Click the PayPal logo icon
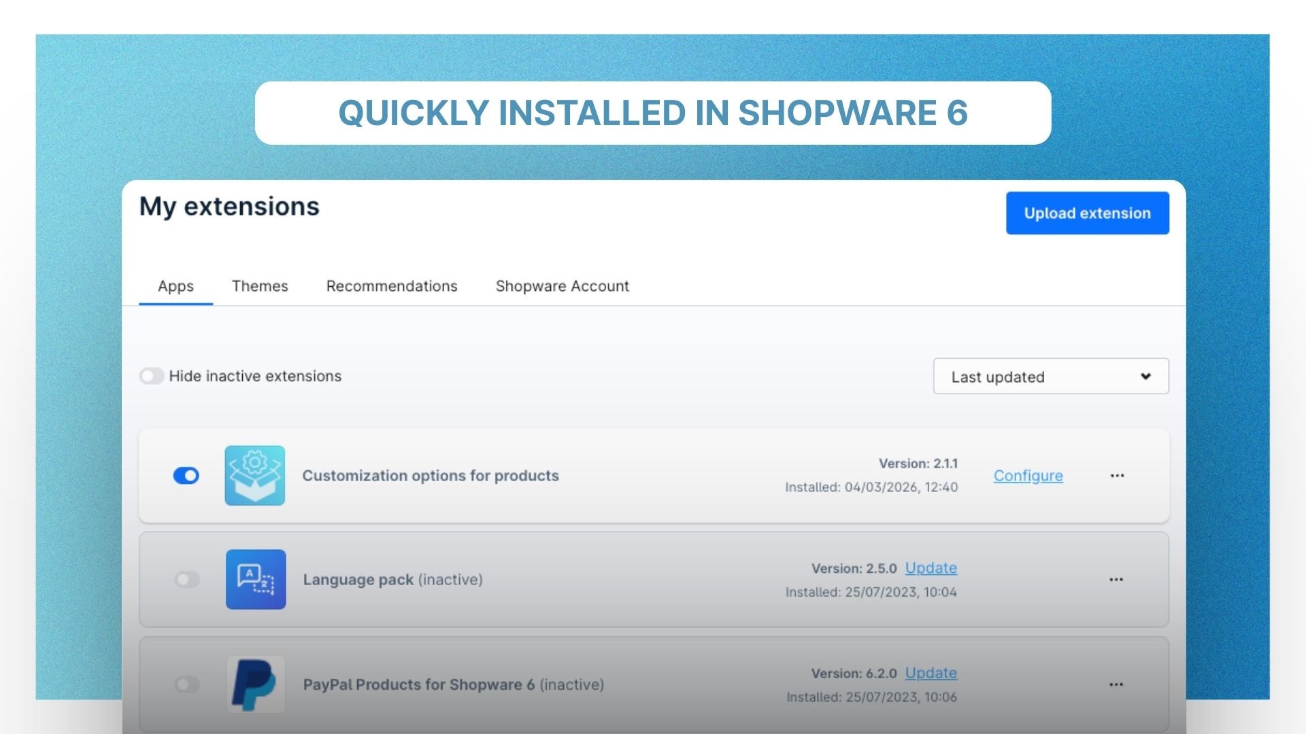The height and width of the screenshot is (734, 1306). coord(255,684)
